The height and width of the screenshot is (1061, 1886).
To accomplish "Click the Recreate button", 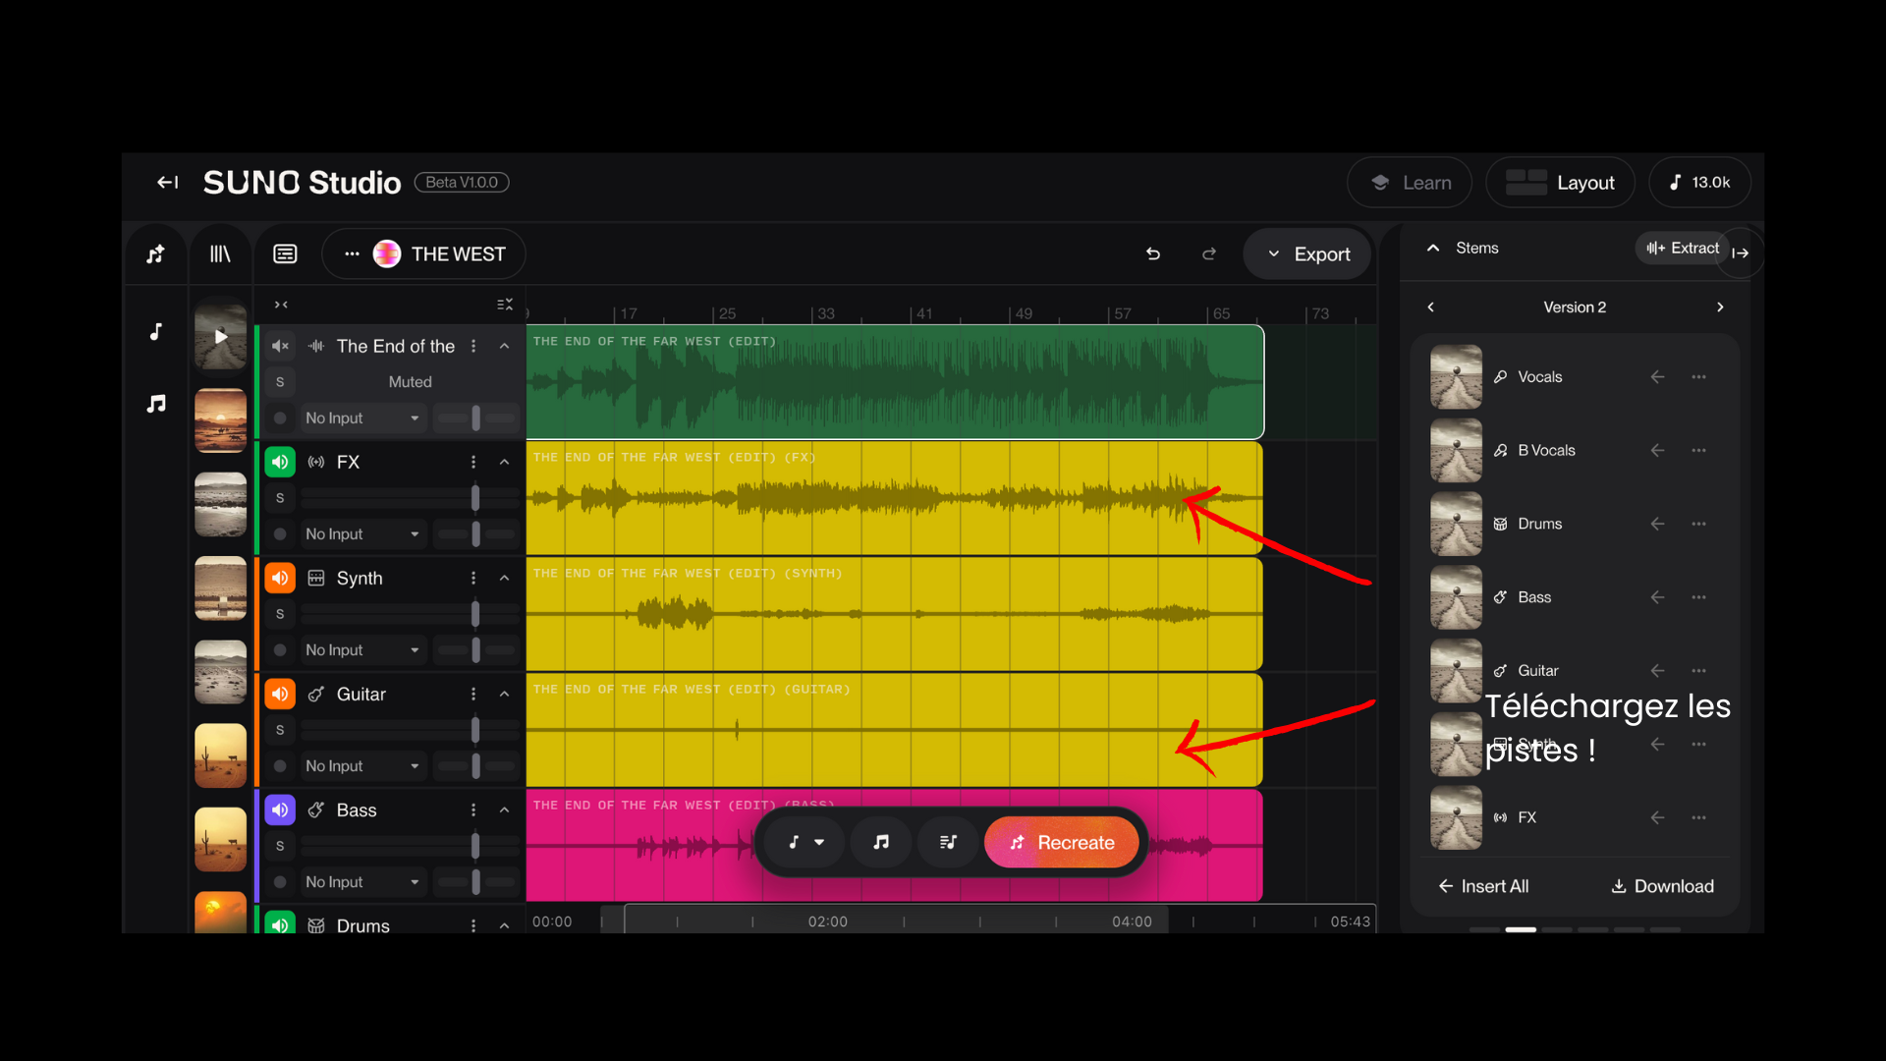I will (x=1062, y=843).
